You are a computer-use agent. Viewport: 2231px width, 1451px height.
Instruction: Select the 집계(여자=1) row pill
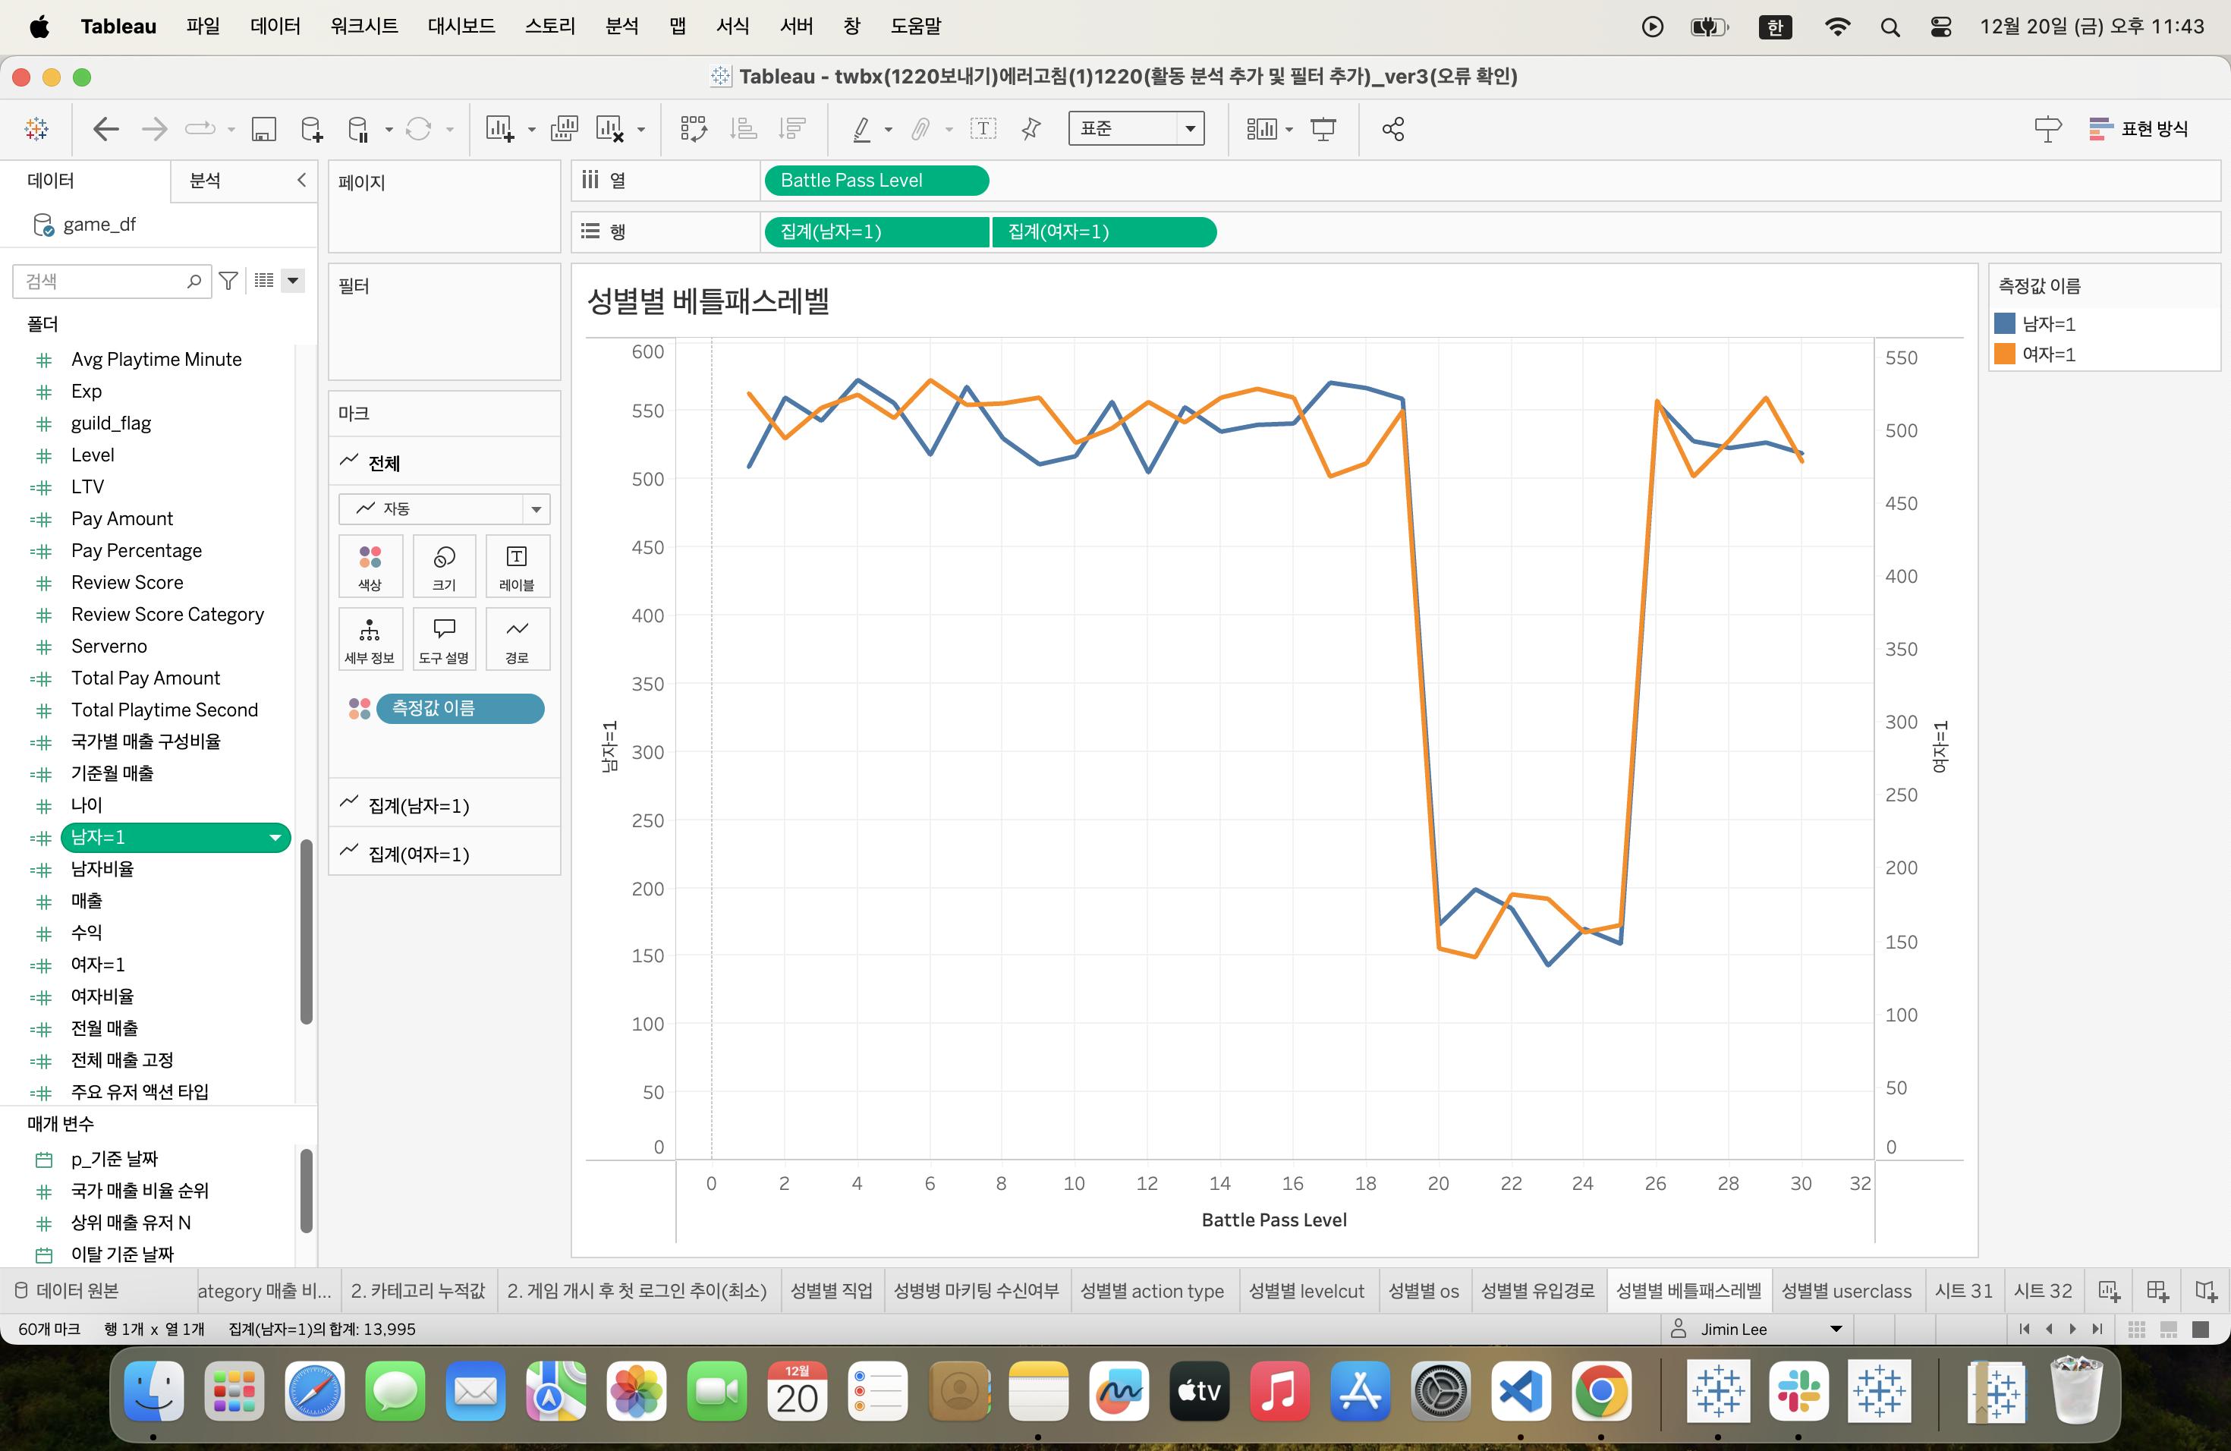pos(1104,231)
